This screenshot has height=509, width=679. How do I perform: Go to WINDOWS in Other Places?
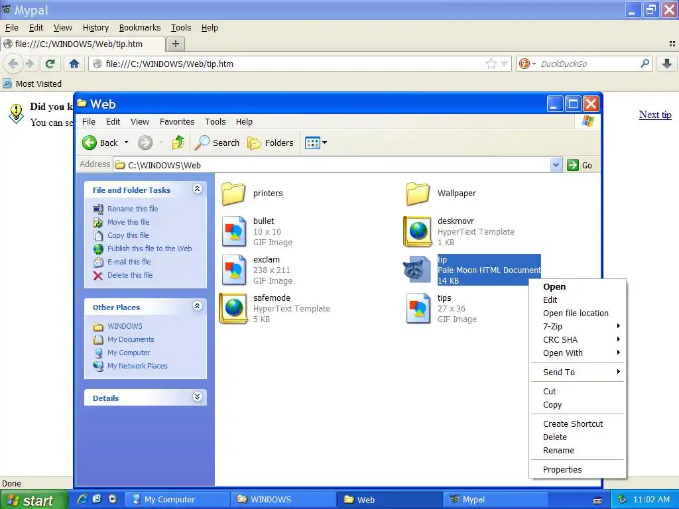[x=125, y=326]
